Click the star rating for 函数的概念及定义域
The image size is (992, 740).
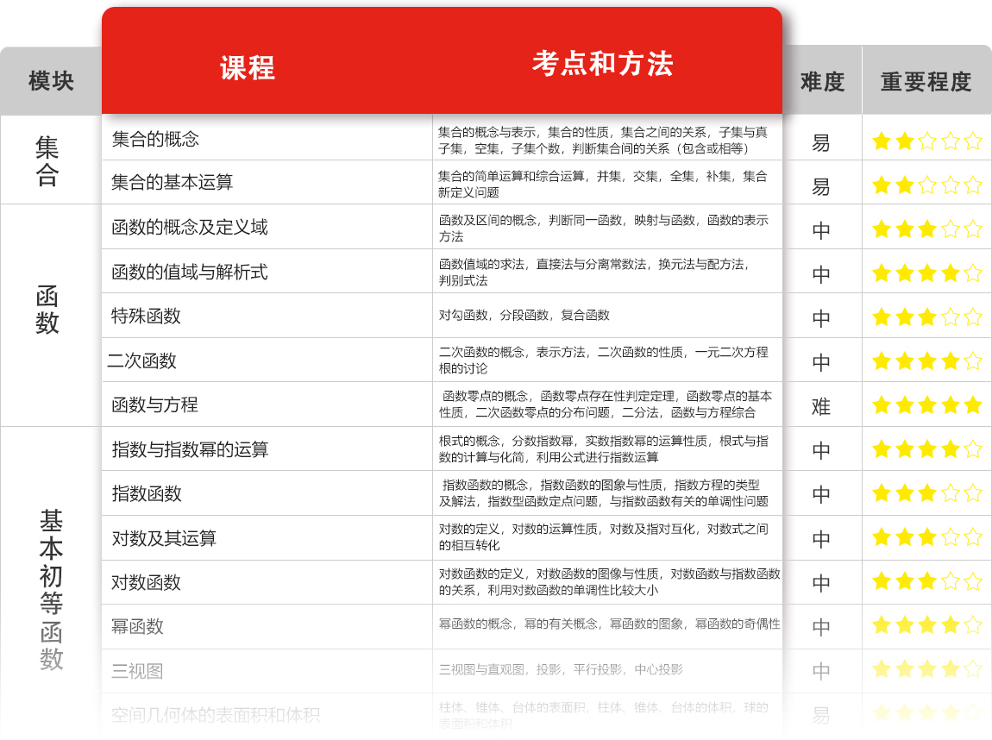click(926, 229)
